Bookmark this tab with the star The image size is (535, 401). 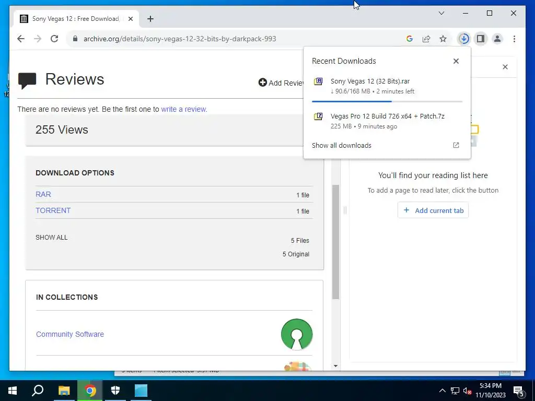443,39
